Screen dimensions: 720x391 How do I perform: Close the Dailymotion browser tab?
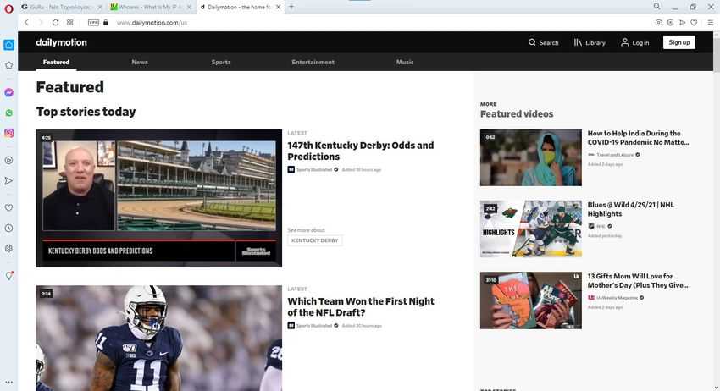(278, 7)
